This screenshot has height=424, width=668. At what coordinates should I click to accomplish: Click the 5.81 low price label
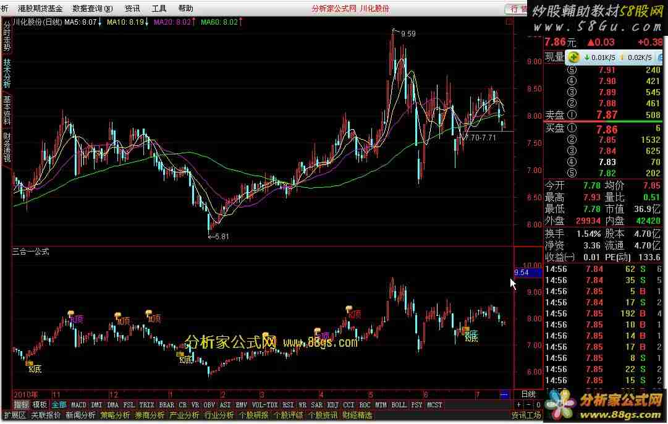point(221,237)
